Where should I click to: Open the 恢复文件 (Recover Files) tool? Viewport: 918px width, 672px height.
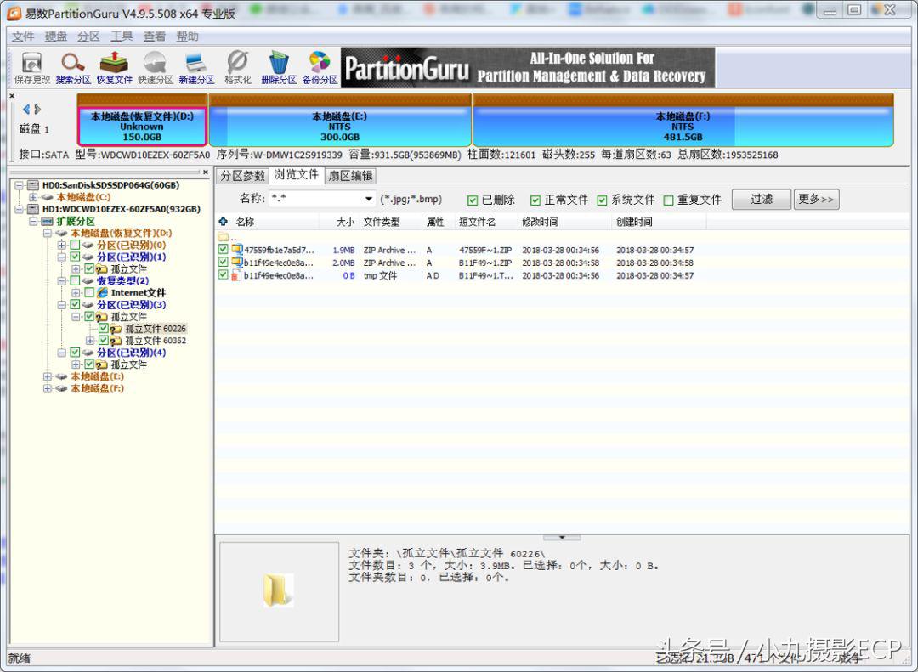coord(114,67)
